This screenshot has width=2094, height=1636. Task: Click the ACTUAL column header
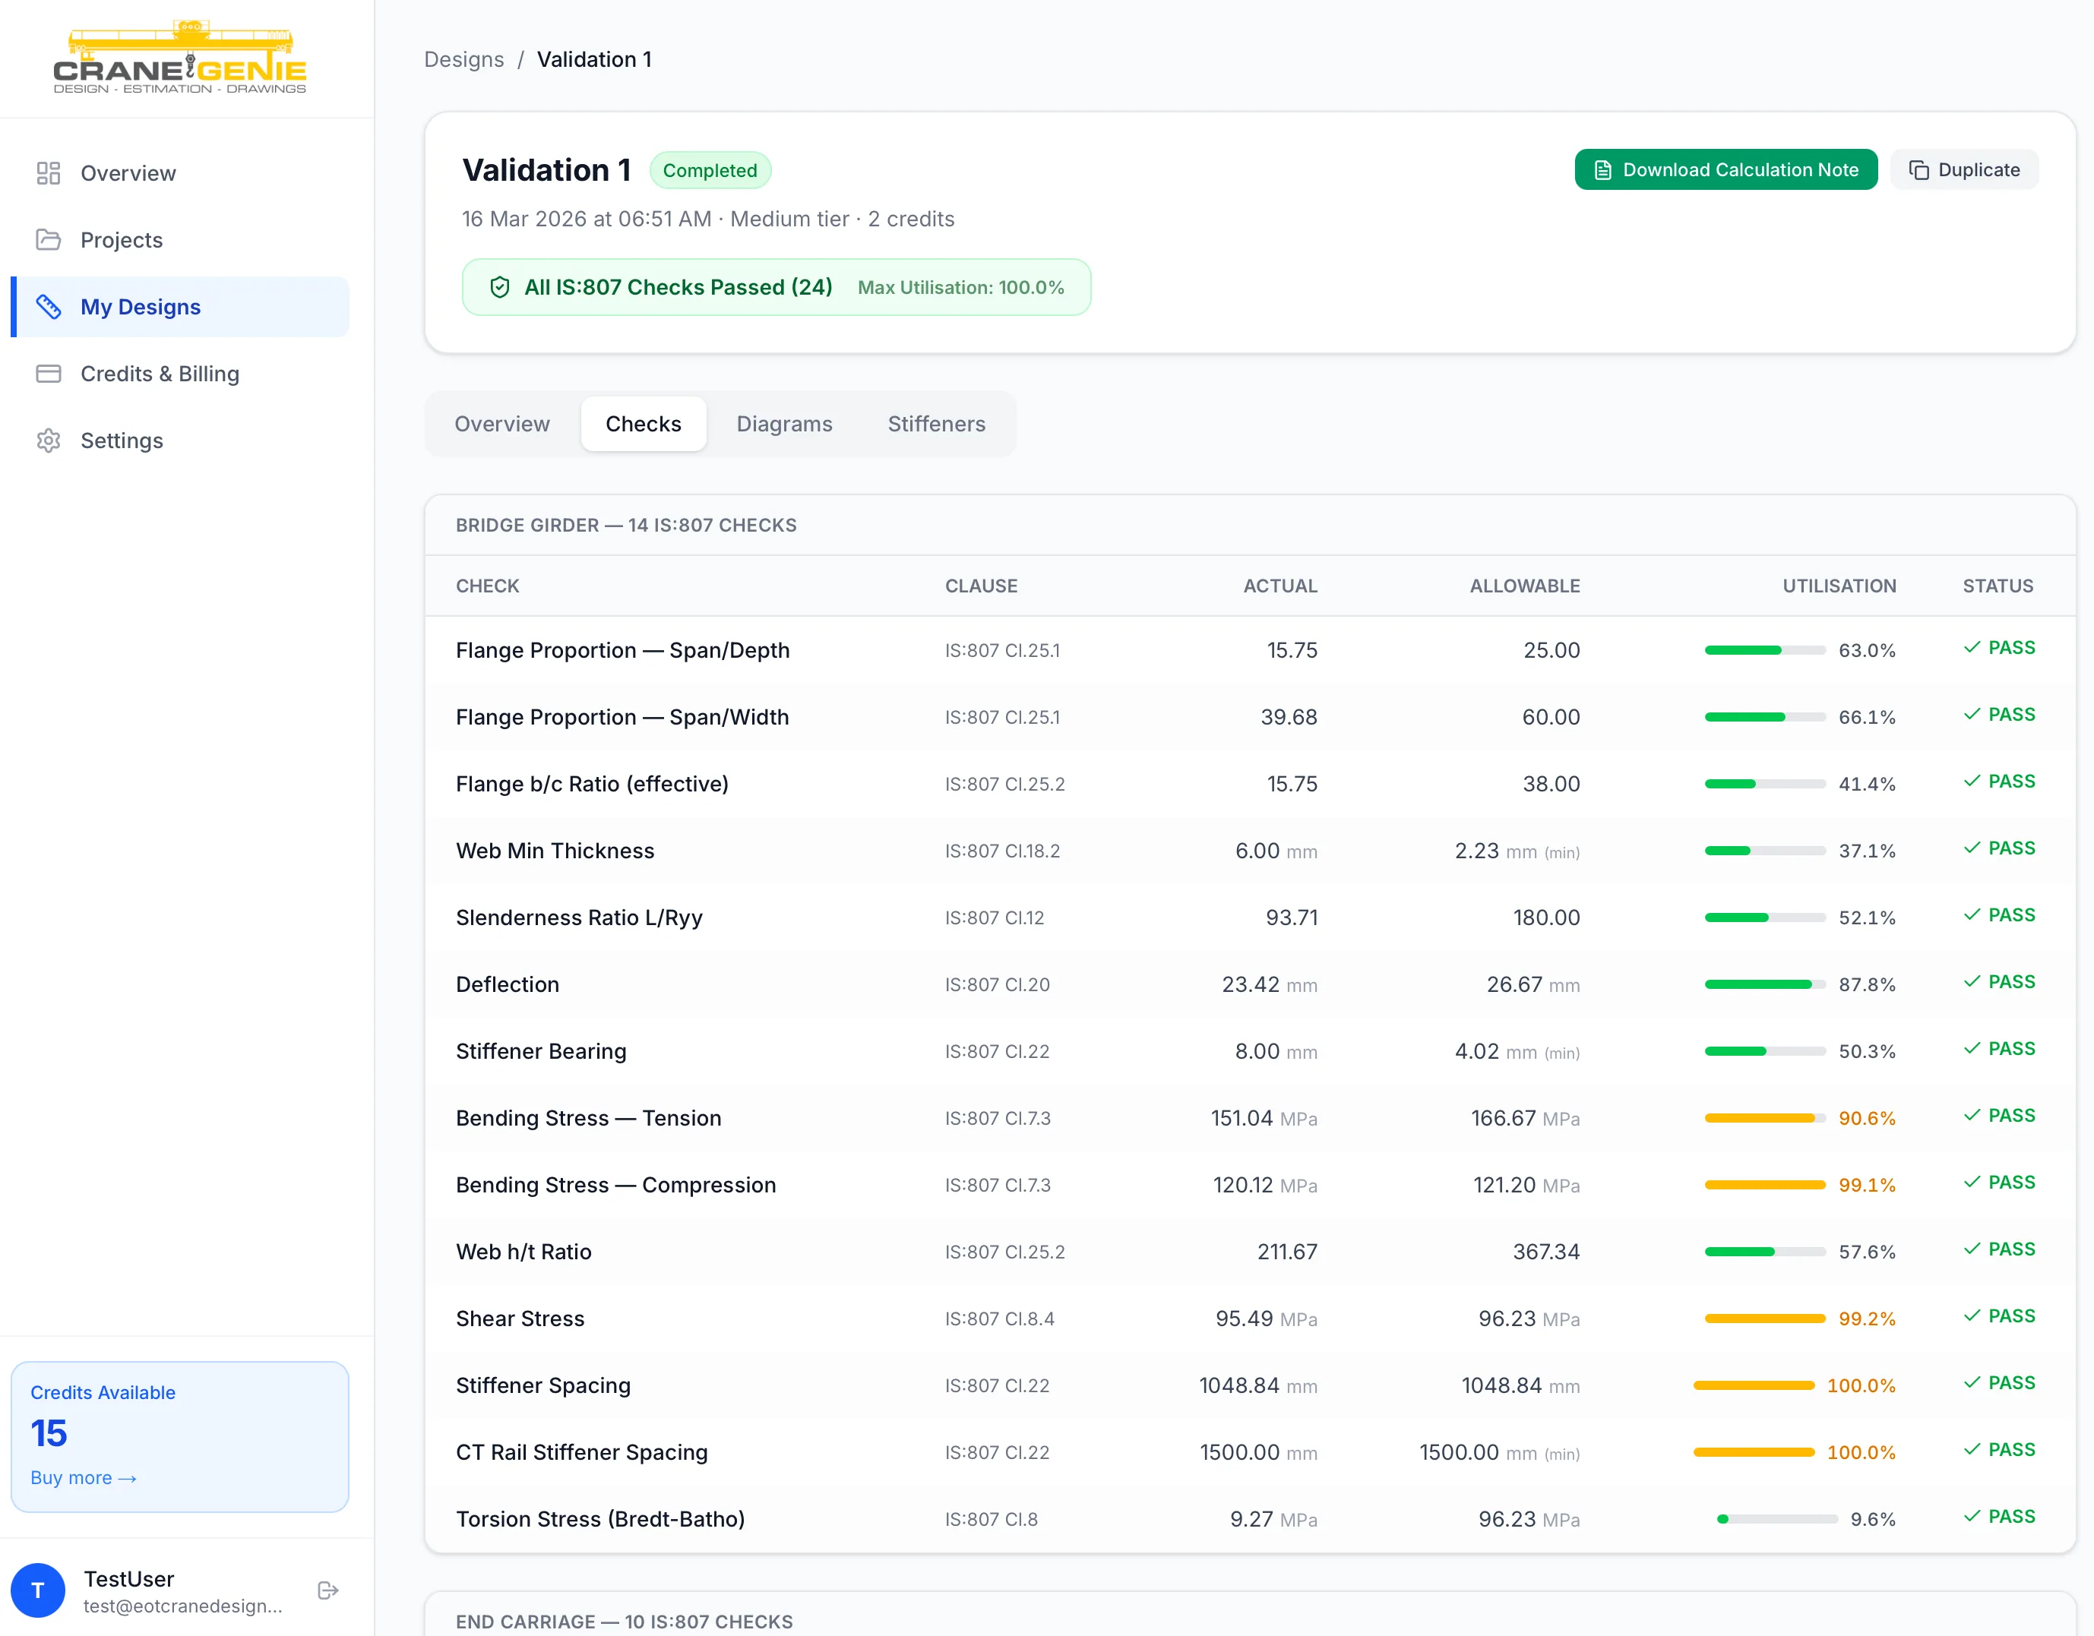[x=1281, y=586]
